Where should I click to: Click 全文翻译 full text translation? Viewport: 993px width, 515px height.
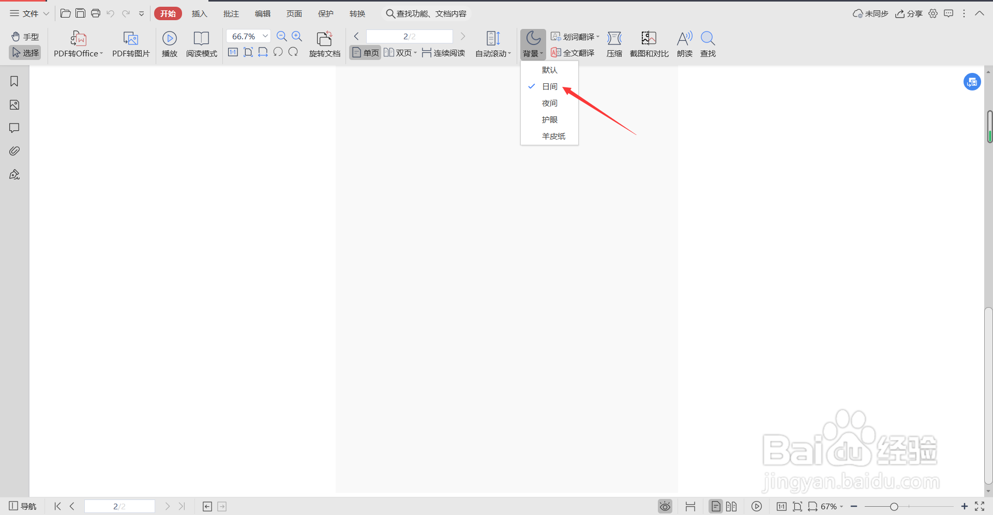[x=573, y=53]
